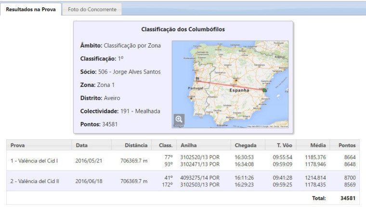
Task: Select the Valência del Cid II row
Action: [x=35, y=181]
